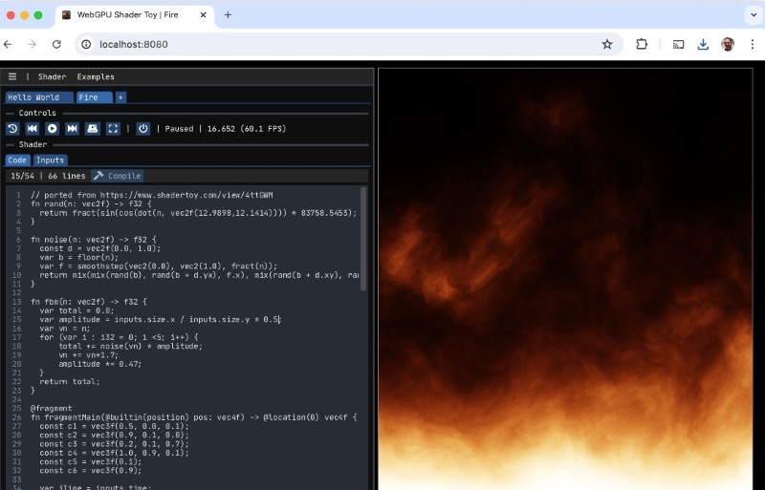
Task: Select the Fire shader tab
Action: [x=94, y=97]
